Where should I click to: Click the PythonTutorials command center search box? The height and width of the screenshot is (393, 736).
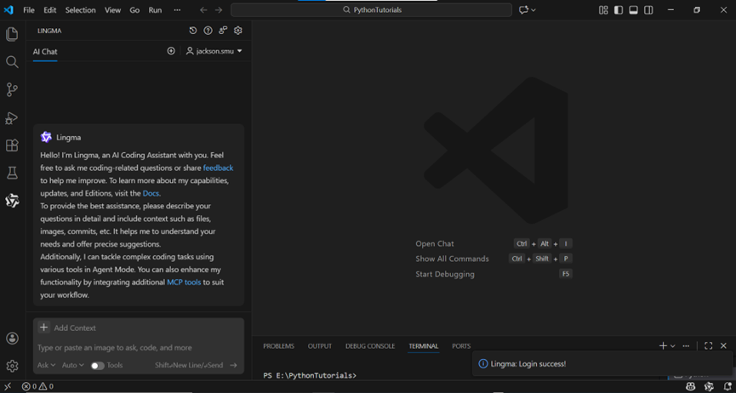[371, 10]
